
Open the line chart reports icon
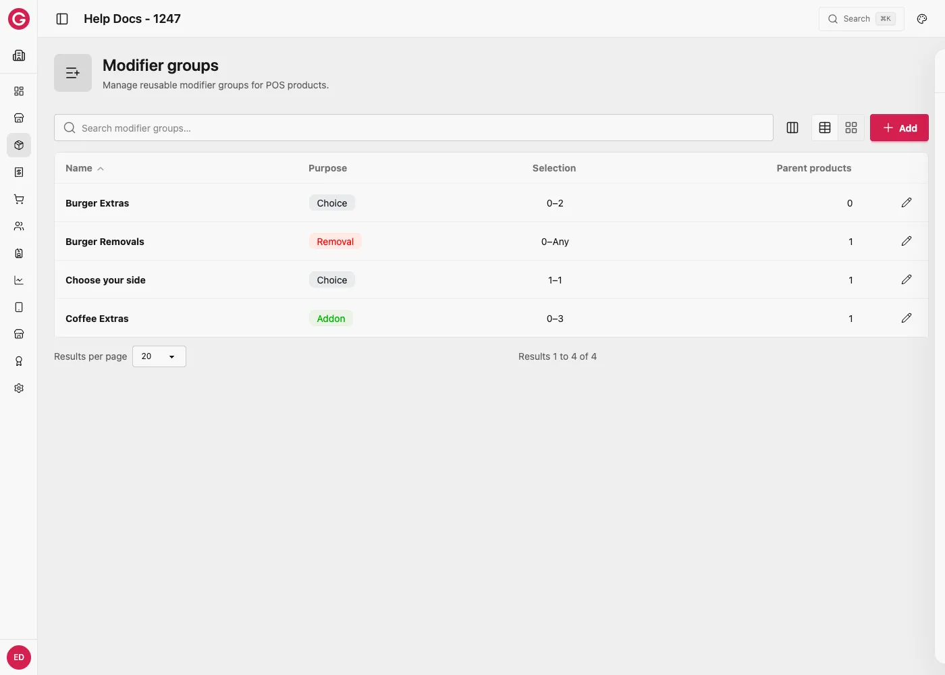pos(19,280)
